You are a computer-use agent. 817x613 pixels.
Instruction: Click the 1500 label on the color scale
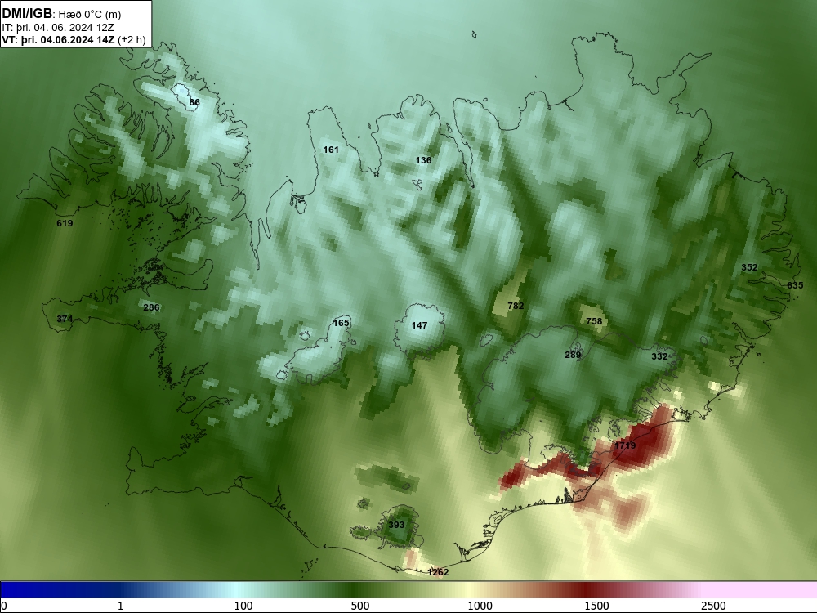click(x=596, y=606)
